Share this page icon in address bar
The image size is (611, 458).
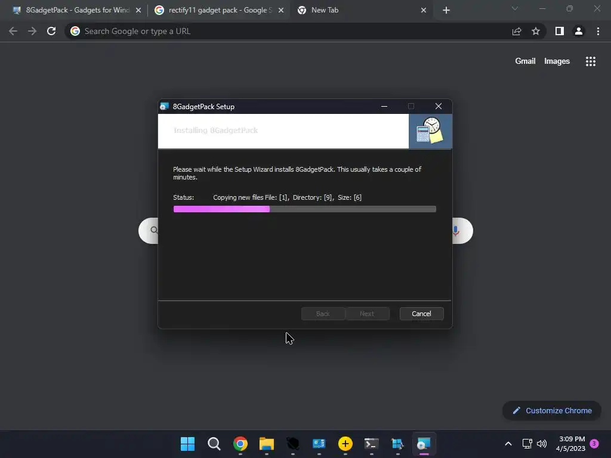pyautogui.click(x=517, y=31)
